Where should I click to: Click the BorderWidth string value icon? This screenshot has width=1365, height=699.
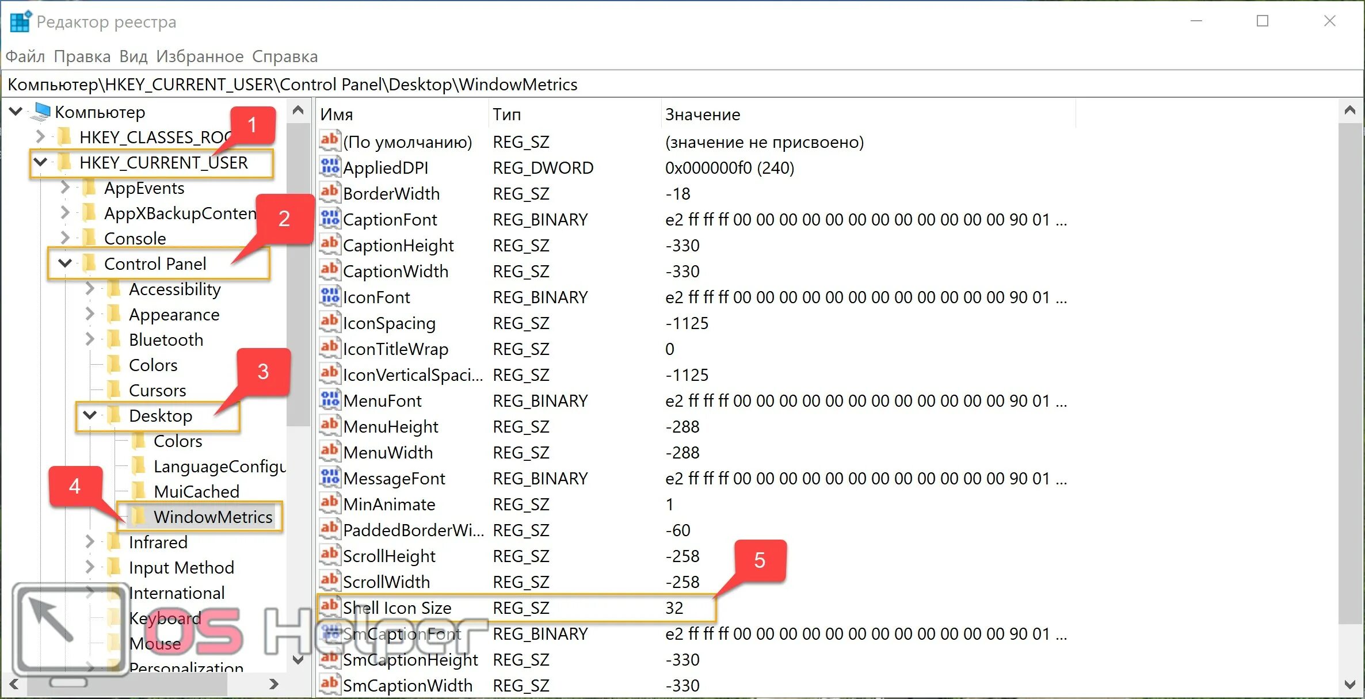(330, 193)
